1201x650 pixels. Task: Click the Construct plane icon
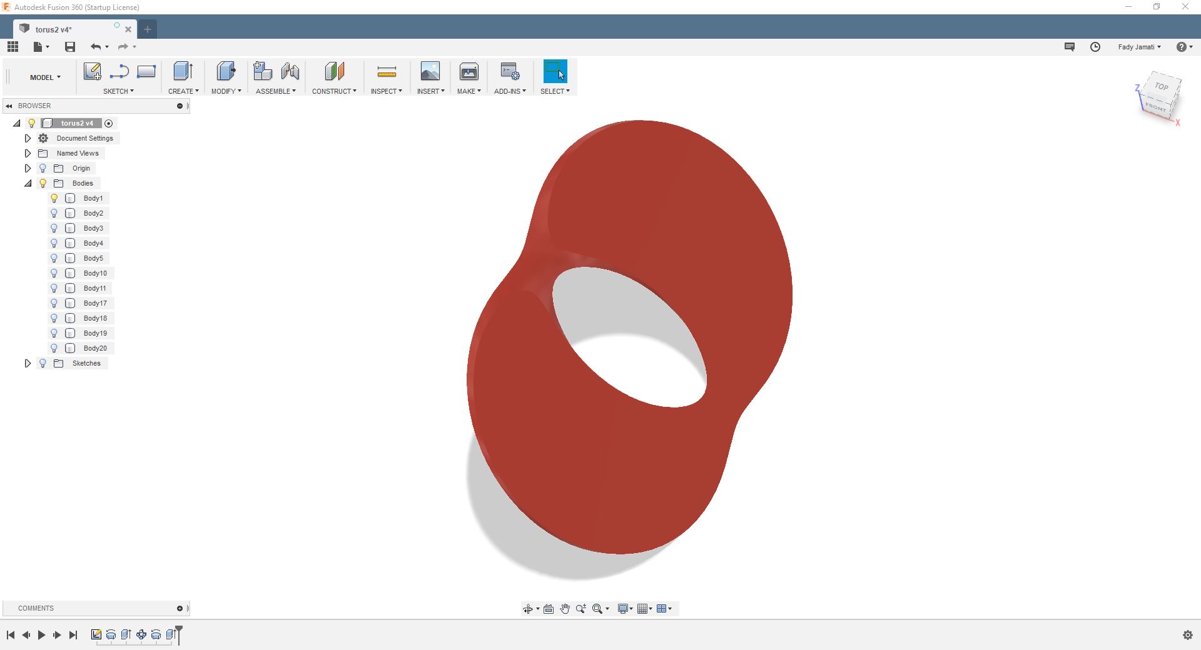pos(335,71)
